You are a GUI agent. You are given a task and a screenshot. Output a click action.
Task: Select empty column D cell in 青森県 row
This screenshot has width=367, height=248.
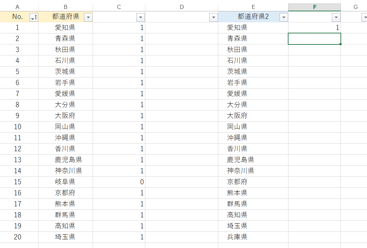pyautogui.click(x=182, y=39)
